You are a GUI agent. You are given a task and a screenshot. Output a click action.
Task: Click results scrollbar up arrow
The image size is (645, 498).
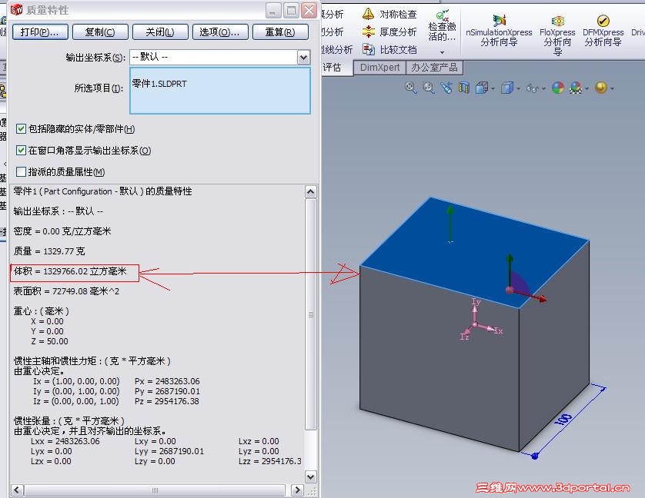pos(311,192)
